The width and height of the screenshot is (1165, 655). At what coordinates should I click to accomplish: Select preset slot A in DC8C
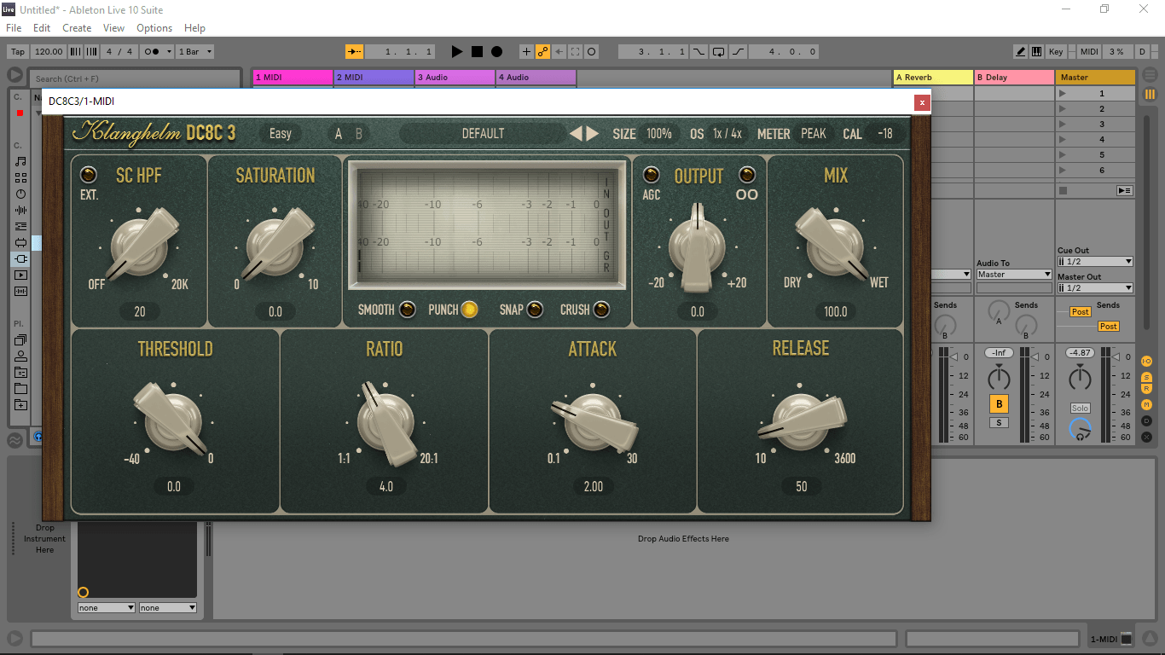pos(339,134)
